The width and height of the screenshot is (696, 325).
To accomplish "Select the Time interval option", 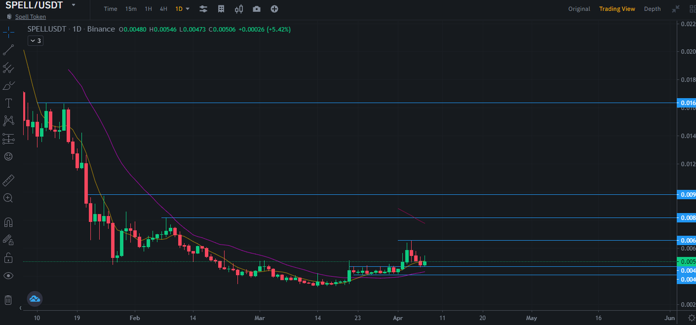I will click(x=110, y=9).
